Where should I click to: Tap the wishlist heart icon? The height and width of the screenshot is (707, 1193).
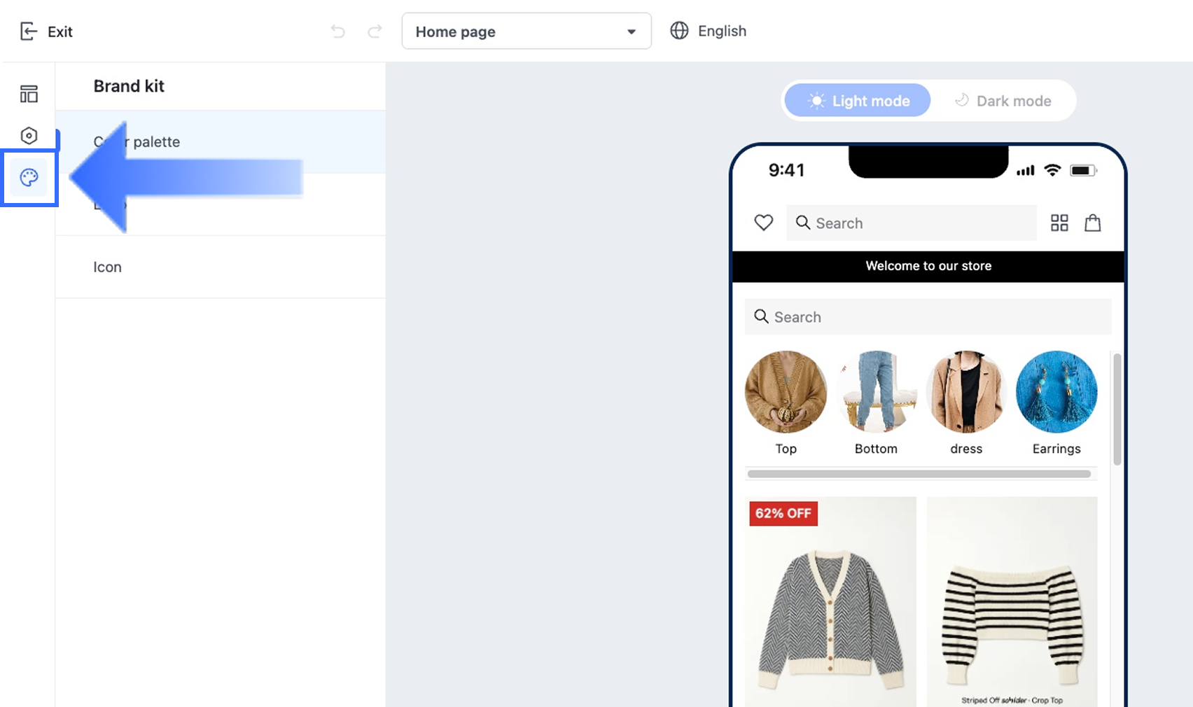764,223
